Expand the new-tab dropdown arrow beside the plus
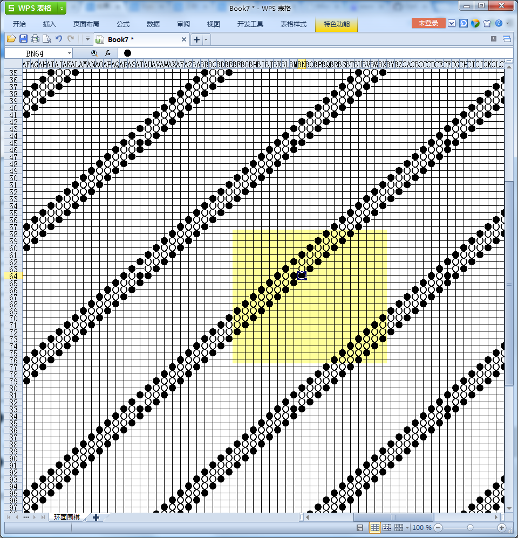The height and width of the screenshot is (538, 518). click(x=206, y=39)
